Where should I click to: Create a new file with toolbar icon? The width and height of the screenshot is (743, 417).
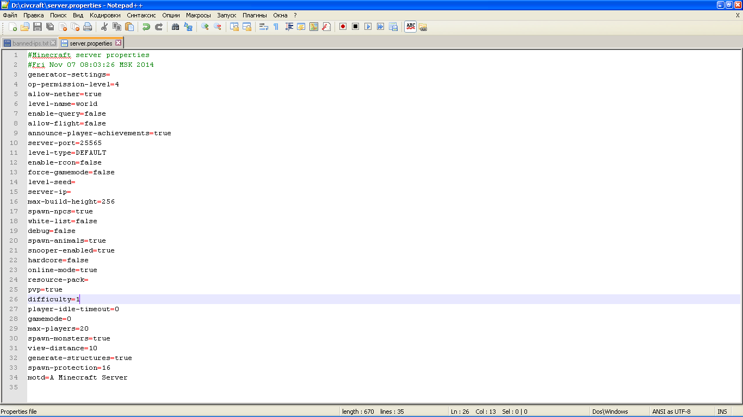tap(13, 27)
